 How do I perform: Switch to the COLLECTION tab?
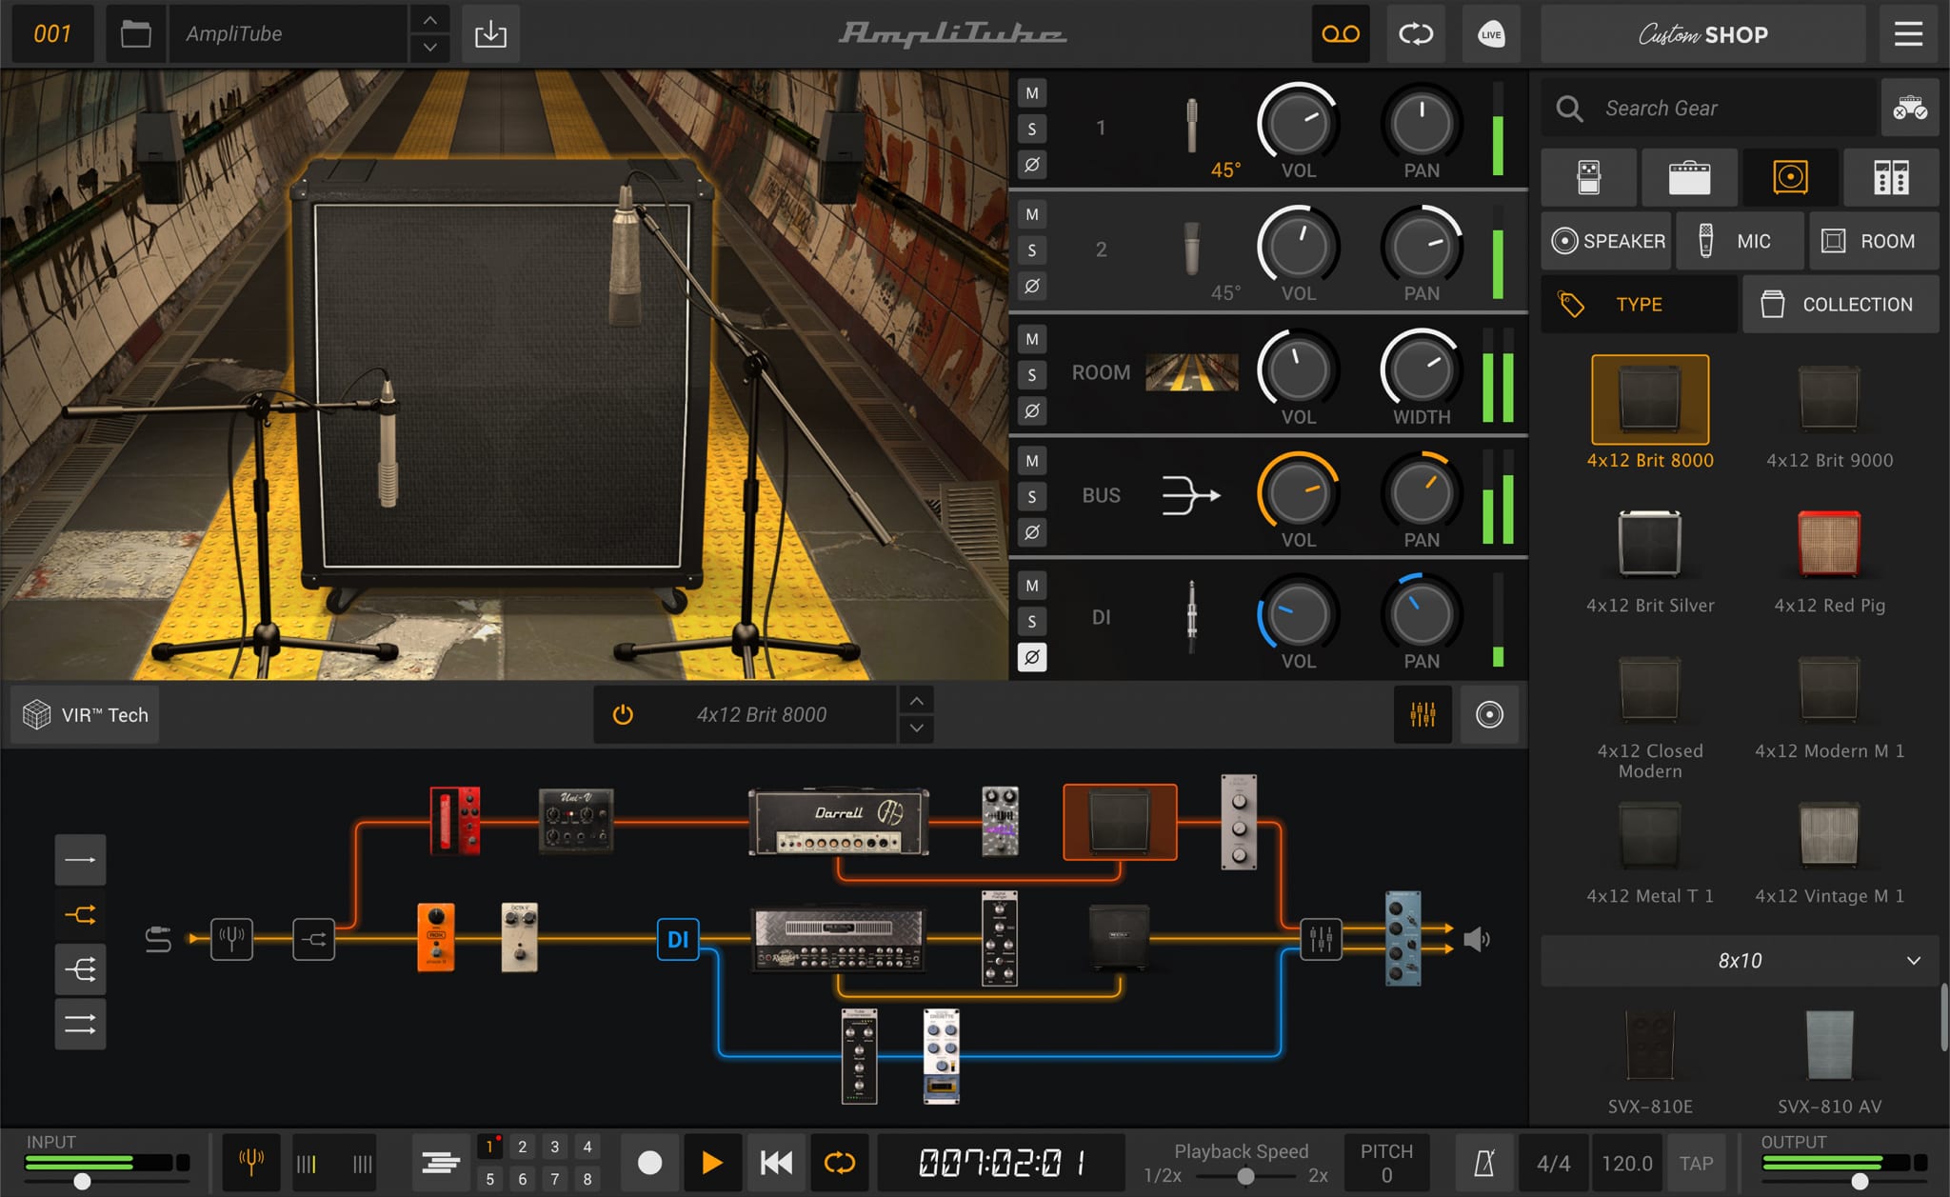click(1841, 304)
